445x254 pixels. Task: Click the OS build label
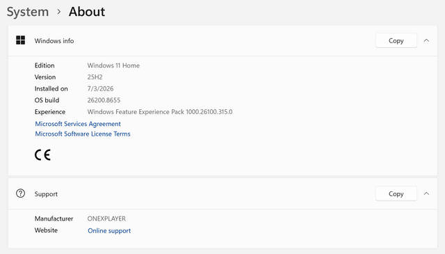pyautogui.click(x=47, y=100)
